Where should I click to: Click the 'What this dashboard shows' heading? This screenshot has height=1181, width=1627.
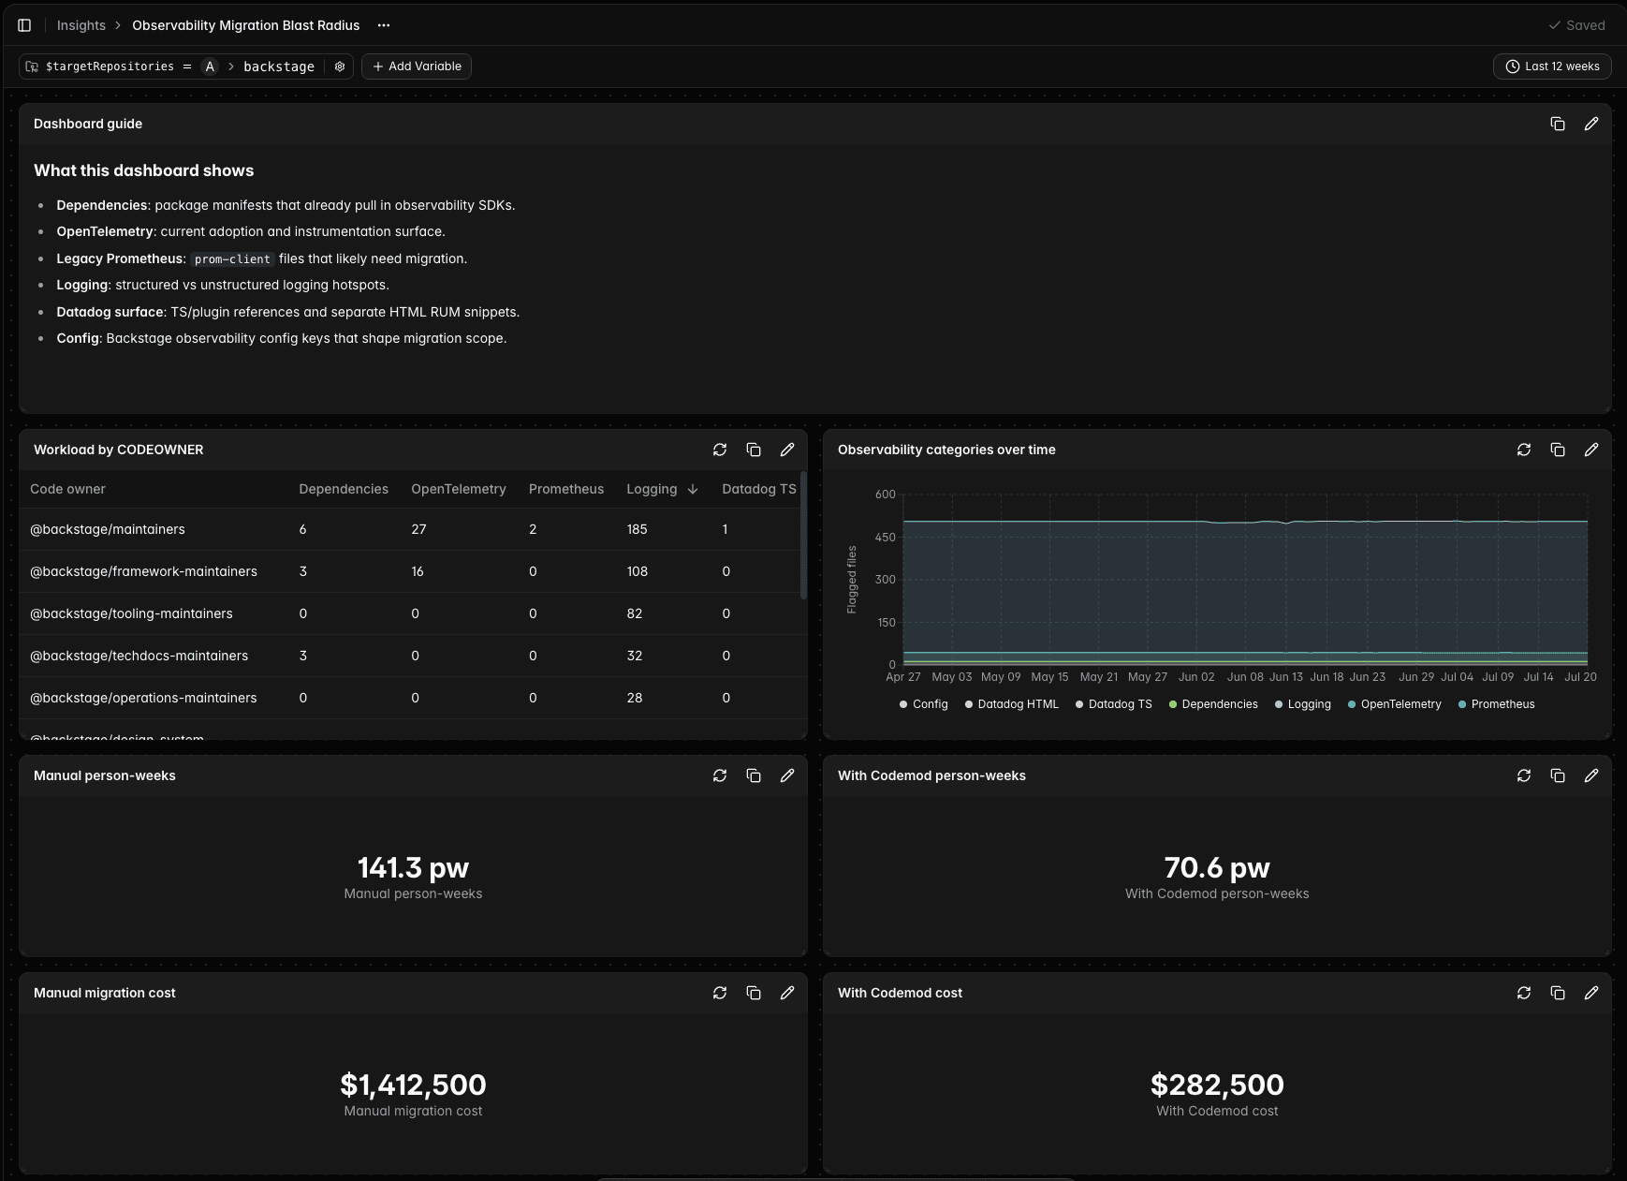point(144,170)
